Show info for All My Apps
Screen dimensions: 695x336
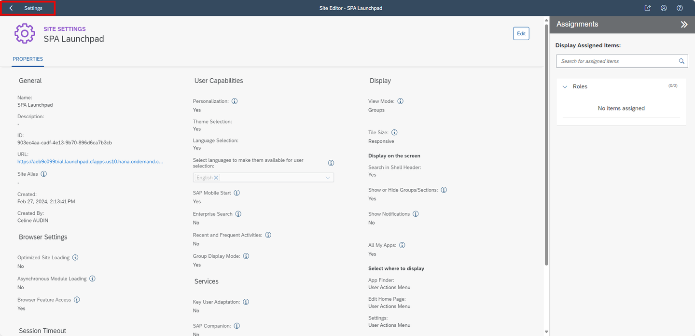pos(402,245)
